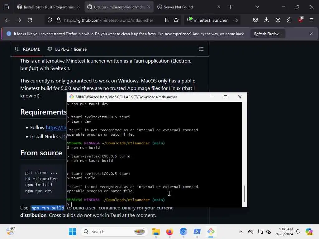Maximize the MINGW64 terminal window
The image size is (319, 239).
click(x=226, y=97)
